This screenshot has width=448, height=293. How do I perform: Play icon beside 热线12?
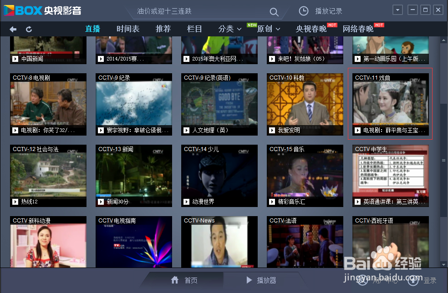coord(15,202)
